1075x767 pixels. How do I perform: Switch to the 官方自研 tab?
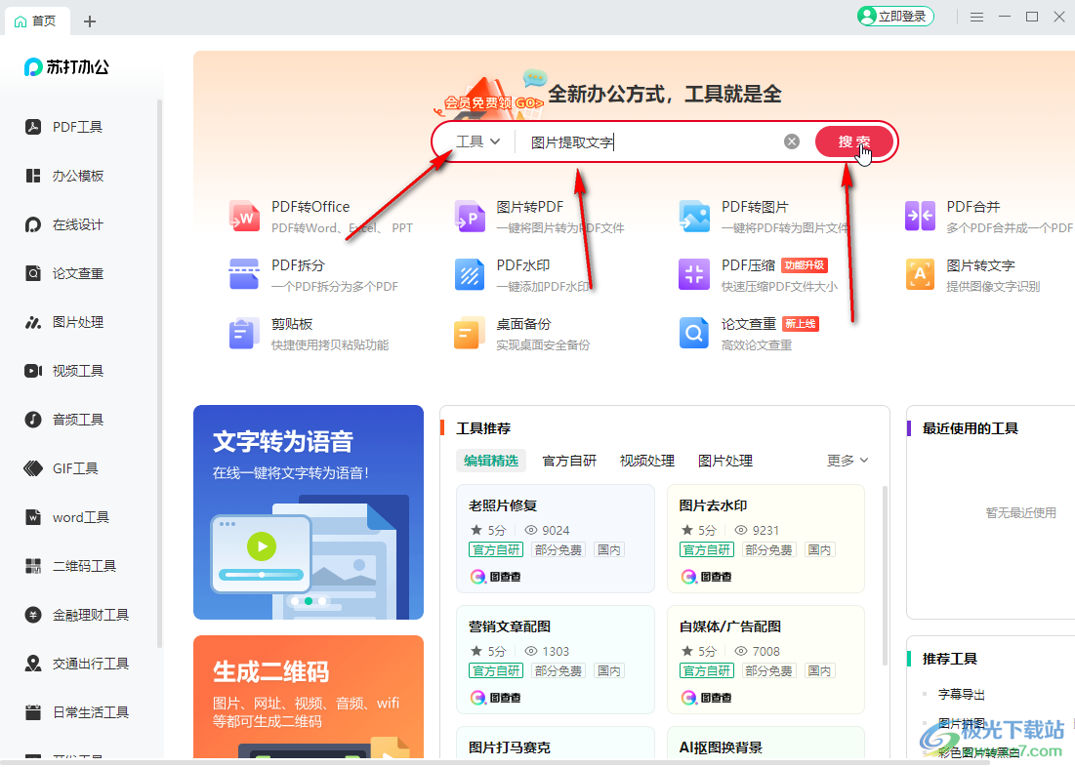pyautogui.click(x=569, y=461)
